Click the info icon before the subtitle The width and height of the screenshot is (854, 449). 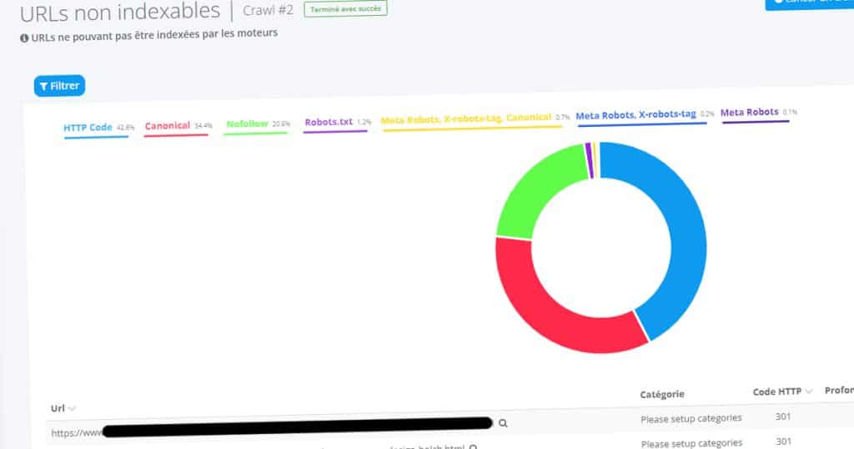(x=24, y=38)
